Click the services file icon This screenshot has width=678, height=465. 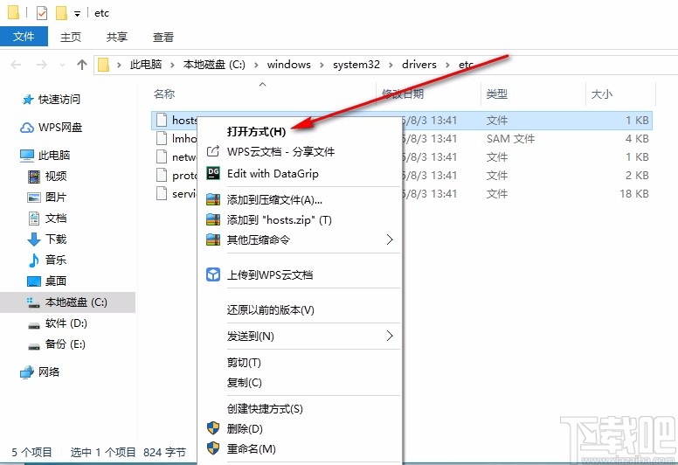click(162, 193)
